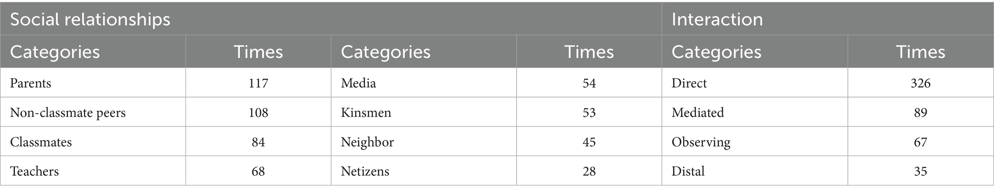Select the Non-classmate peers cell
The height and width of the screenshot is (194, 994).
tap(68, 113)
